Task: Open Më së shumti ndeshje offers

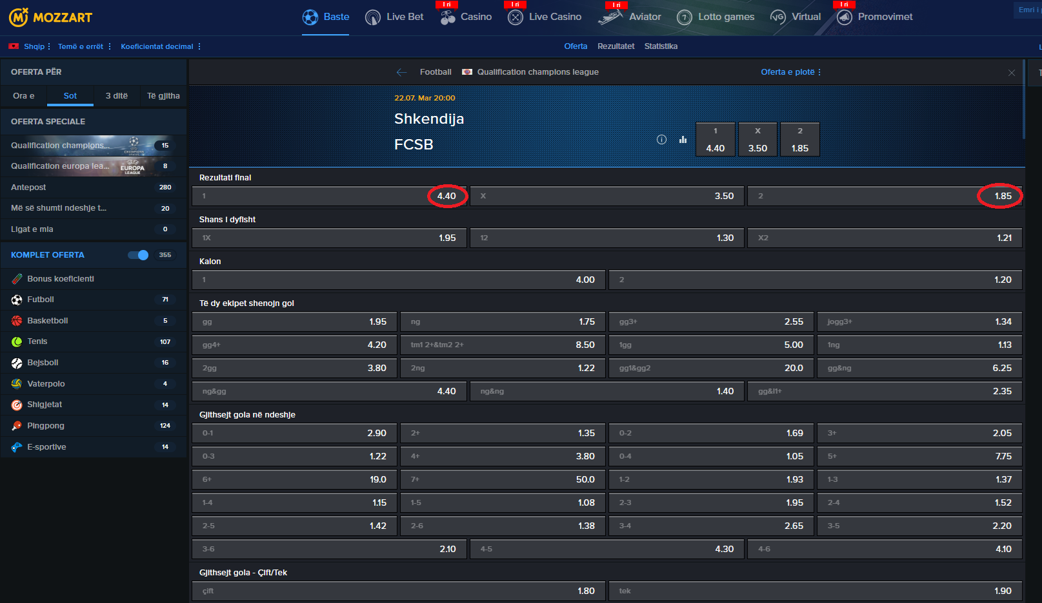Action: (x=94, y=208)
